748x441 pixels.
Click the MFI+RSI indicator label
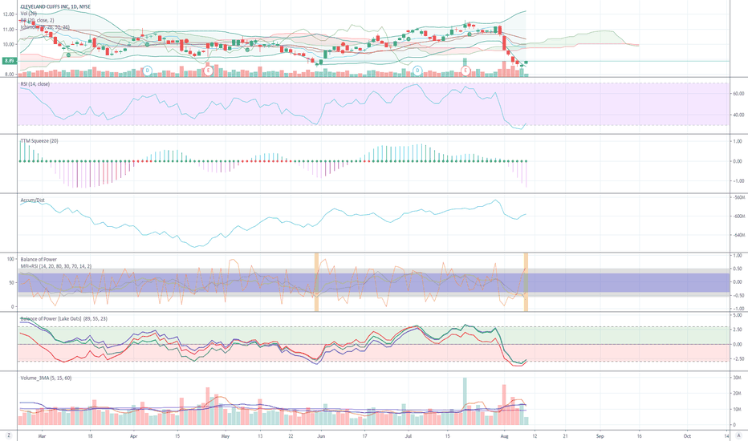(56, 266)
